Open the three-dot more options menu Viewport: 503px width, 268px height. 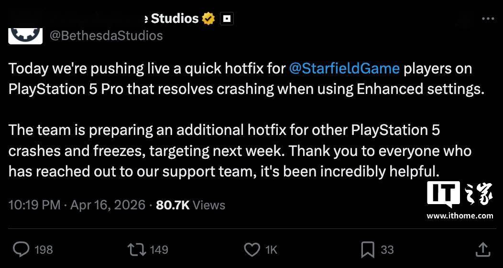point(488,19)
